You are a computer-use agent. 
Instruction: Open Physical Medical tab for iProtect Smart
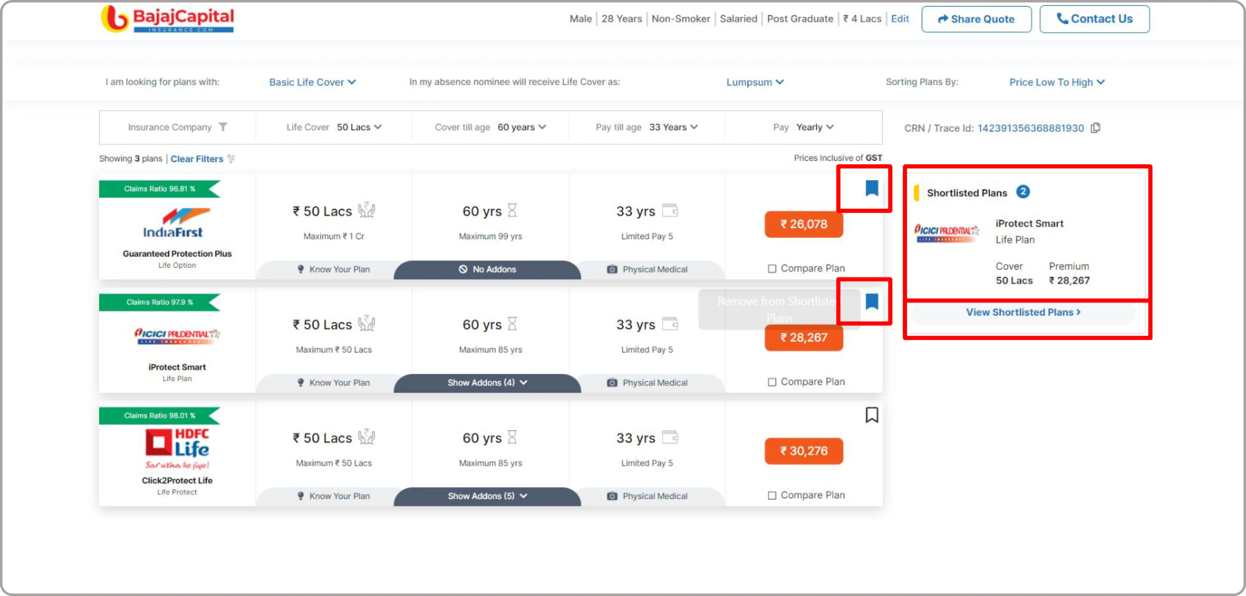[x=647, y=383]
